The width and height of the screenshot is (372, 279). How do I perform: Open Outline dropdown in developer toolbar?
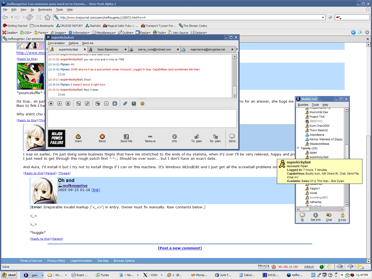[x=126, y=33]
